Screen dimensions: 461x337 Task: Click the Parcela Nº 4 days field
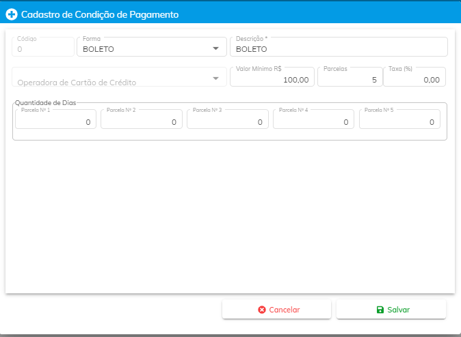313,119
